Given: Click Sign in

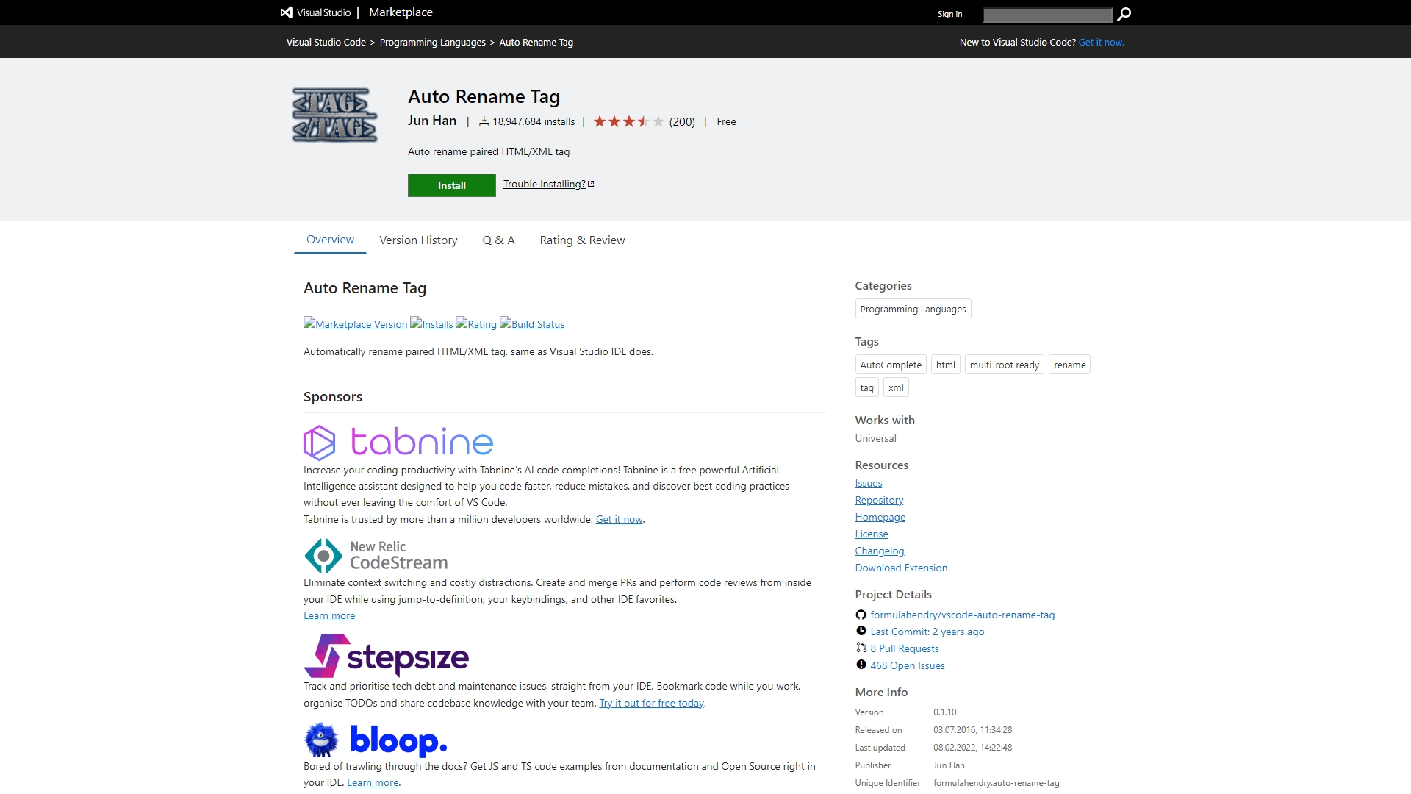Looking at the screenshot, I should point(949,14).
